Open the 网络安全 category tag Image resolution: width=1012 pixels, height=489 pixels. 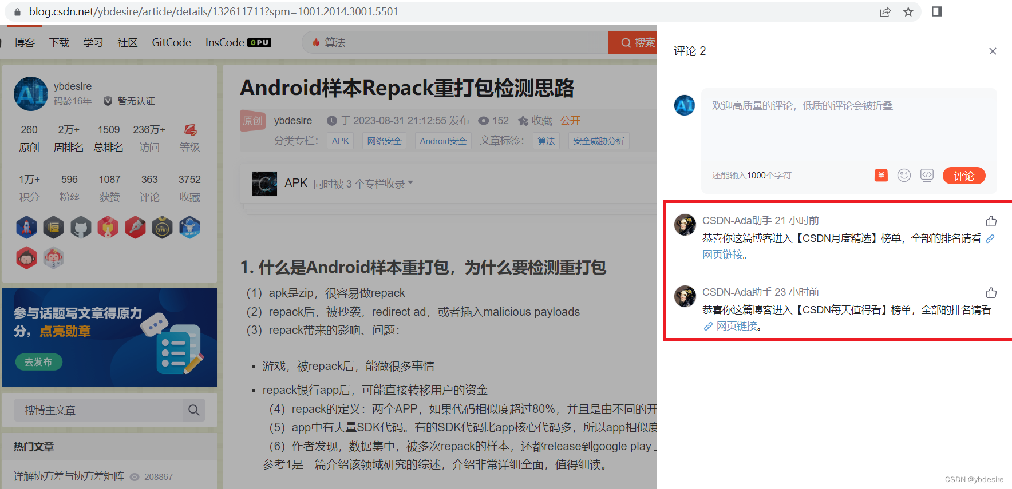click(x=384, y=141)
